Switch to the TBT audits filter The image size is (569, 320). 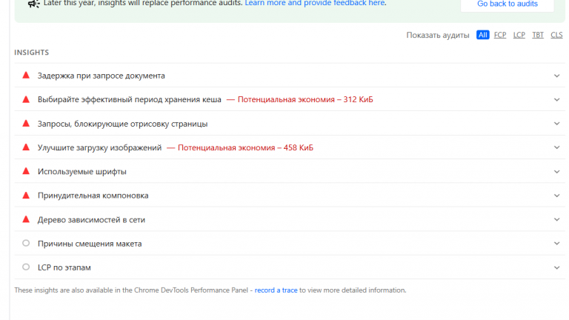(538, 35)
